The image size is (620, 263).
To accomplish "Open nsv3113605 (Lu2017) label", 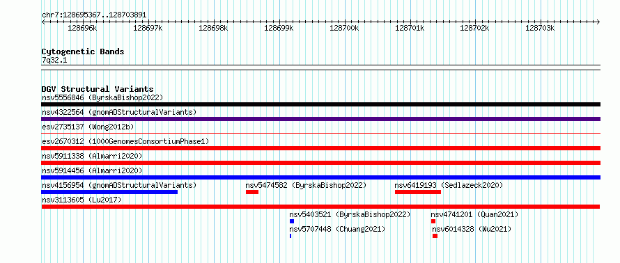I will 82,200.
